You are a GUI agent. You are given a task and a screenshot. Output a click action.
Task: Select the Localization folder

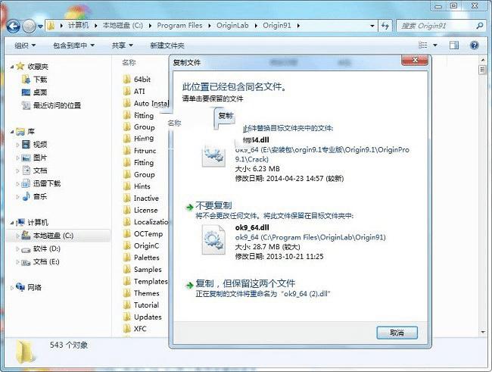click(x=151, y=222)
